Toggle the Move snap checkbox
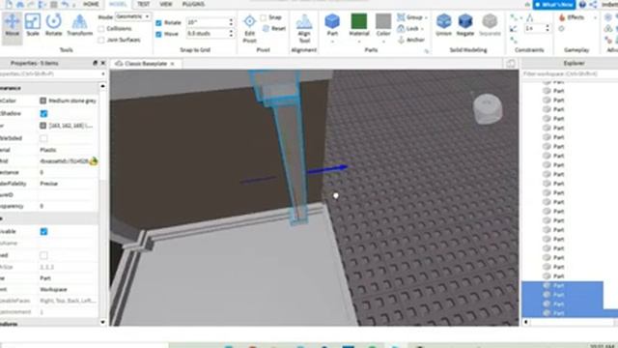Viewport: 618px width, 348px height. pyautogui.click(x=158, y=34)
